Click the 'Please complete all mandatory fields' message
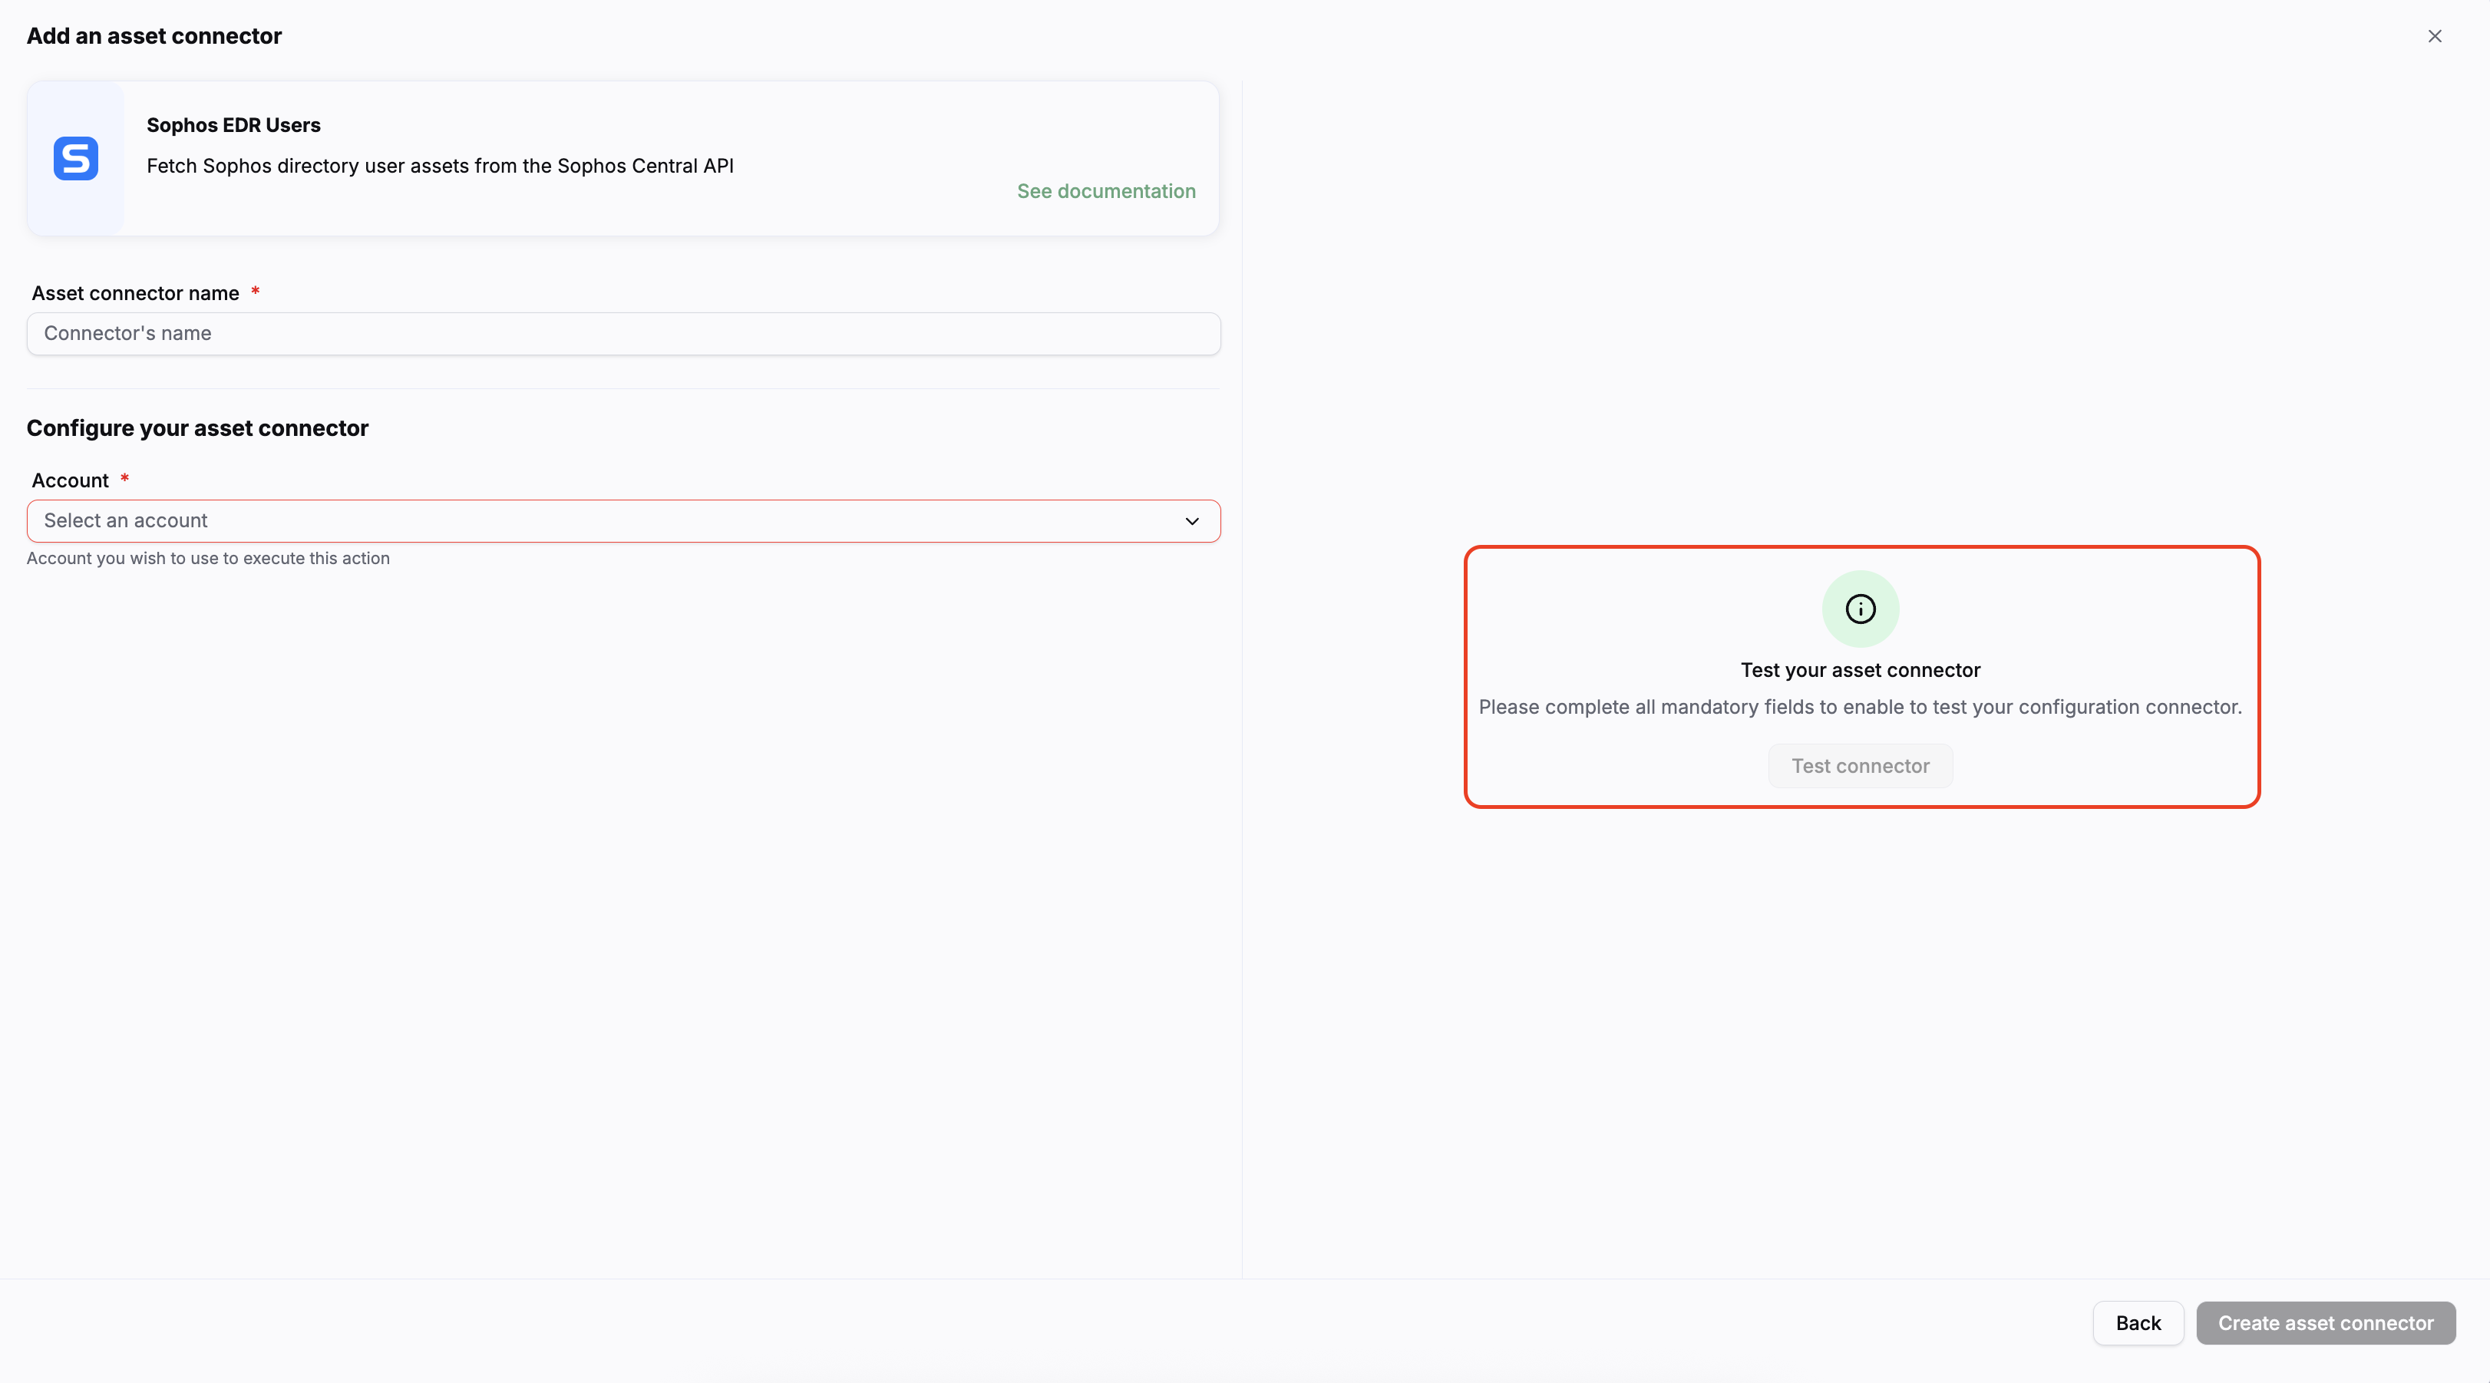 click(1860, 707)
